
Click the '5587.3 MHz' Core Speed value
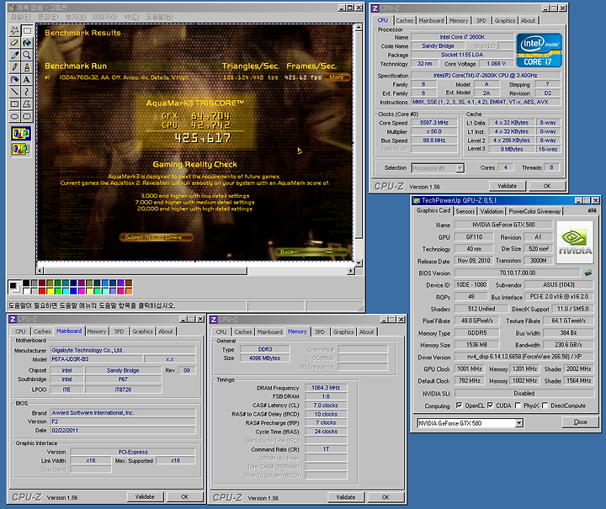point(434,123)
